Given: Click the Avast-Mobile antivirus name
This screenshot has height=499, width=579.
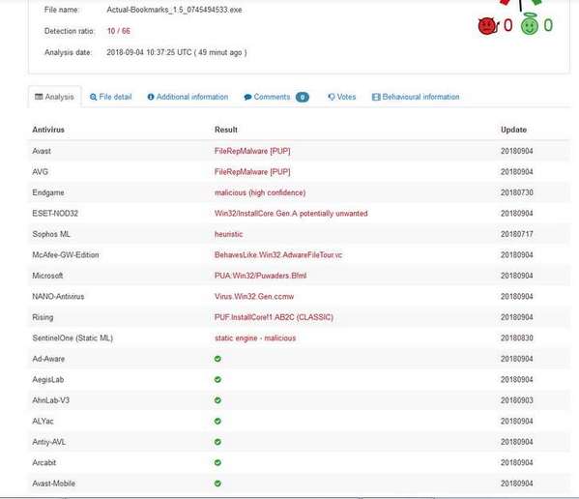Looking at the screenshot, I should point(53,484).
